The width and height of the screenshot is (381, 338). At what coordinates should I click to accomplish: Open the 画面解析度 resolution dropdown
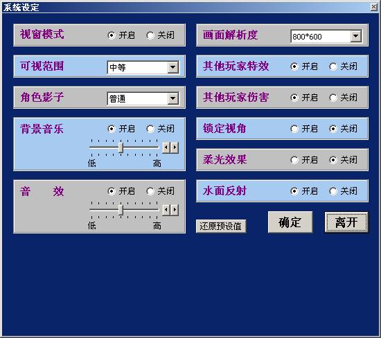tap(356, 37)
